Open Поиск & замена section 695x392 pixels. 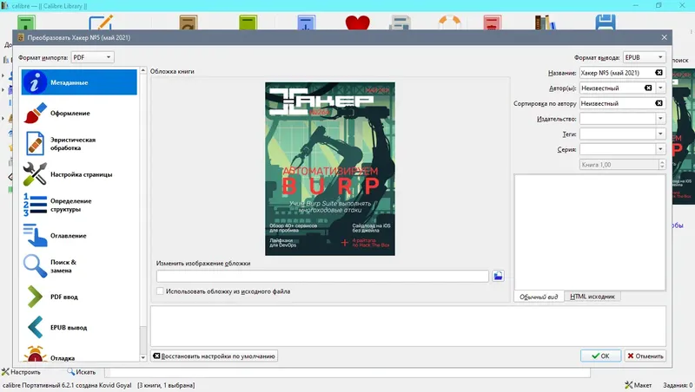[x=79, y=266]
